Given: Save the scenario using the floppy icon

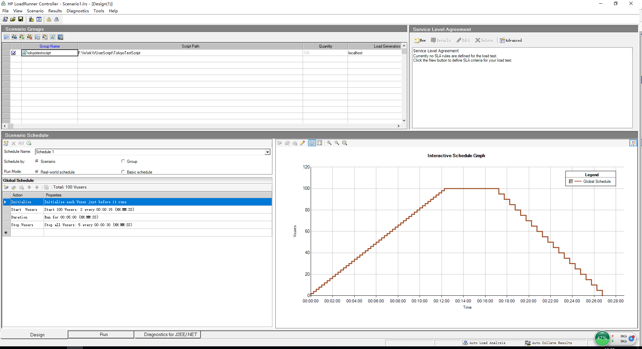Looking at the screenshot, I should tap(21, 19).
